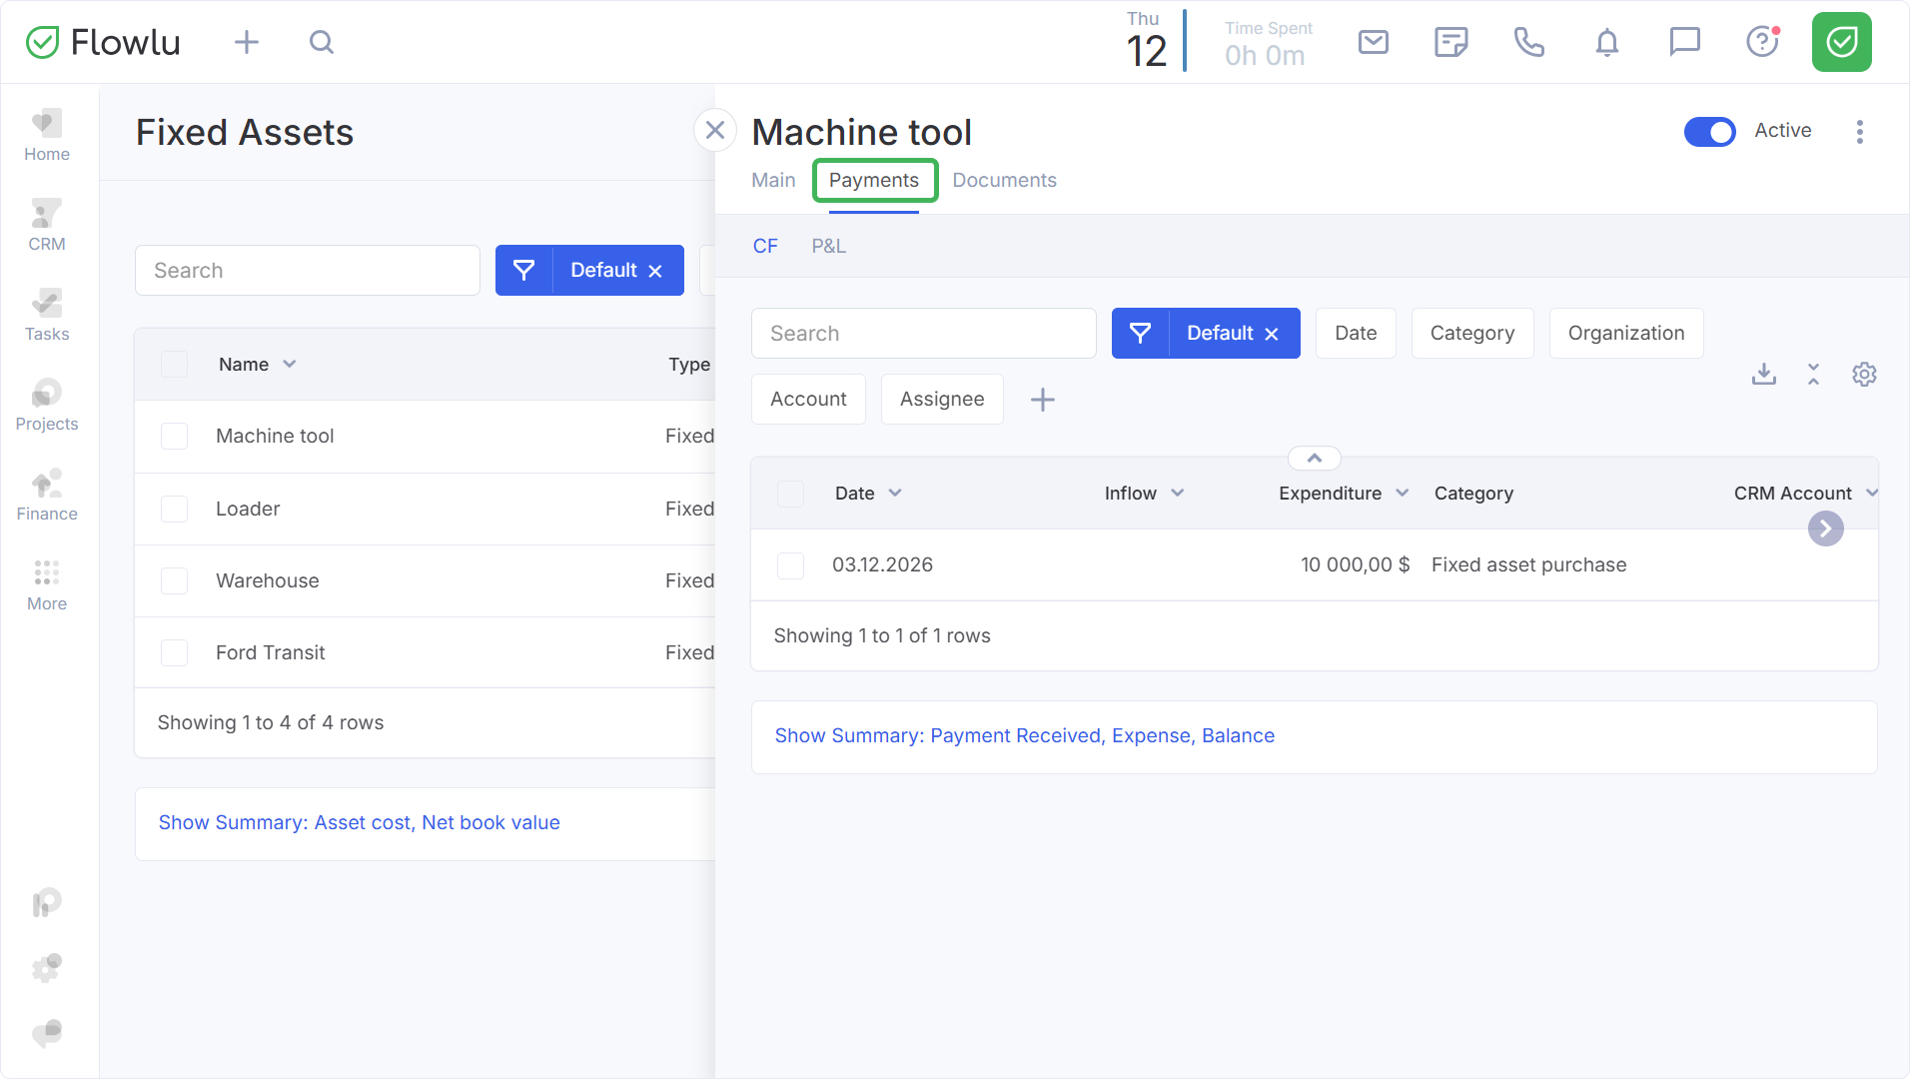The height and width of the screenshot is (1079, 1910).
Task: Switch to the Documents tab
Action: click(x=1004, y=181)
